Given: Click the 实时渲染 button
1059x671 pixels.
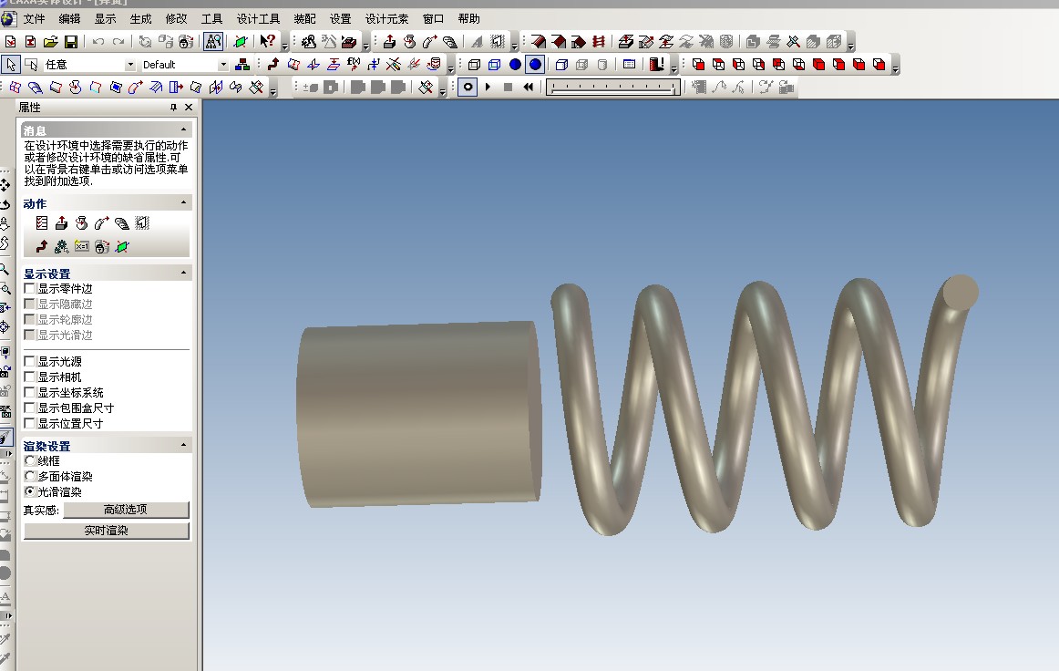Looking at the screenshot, I should click(107, 531).
